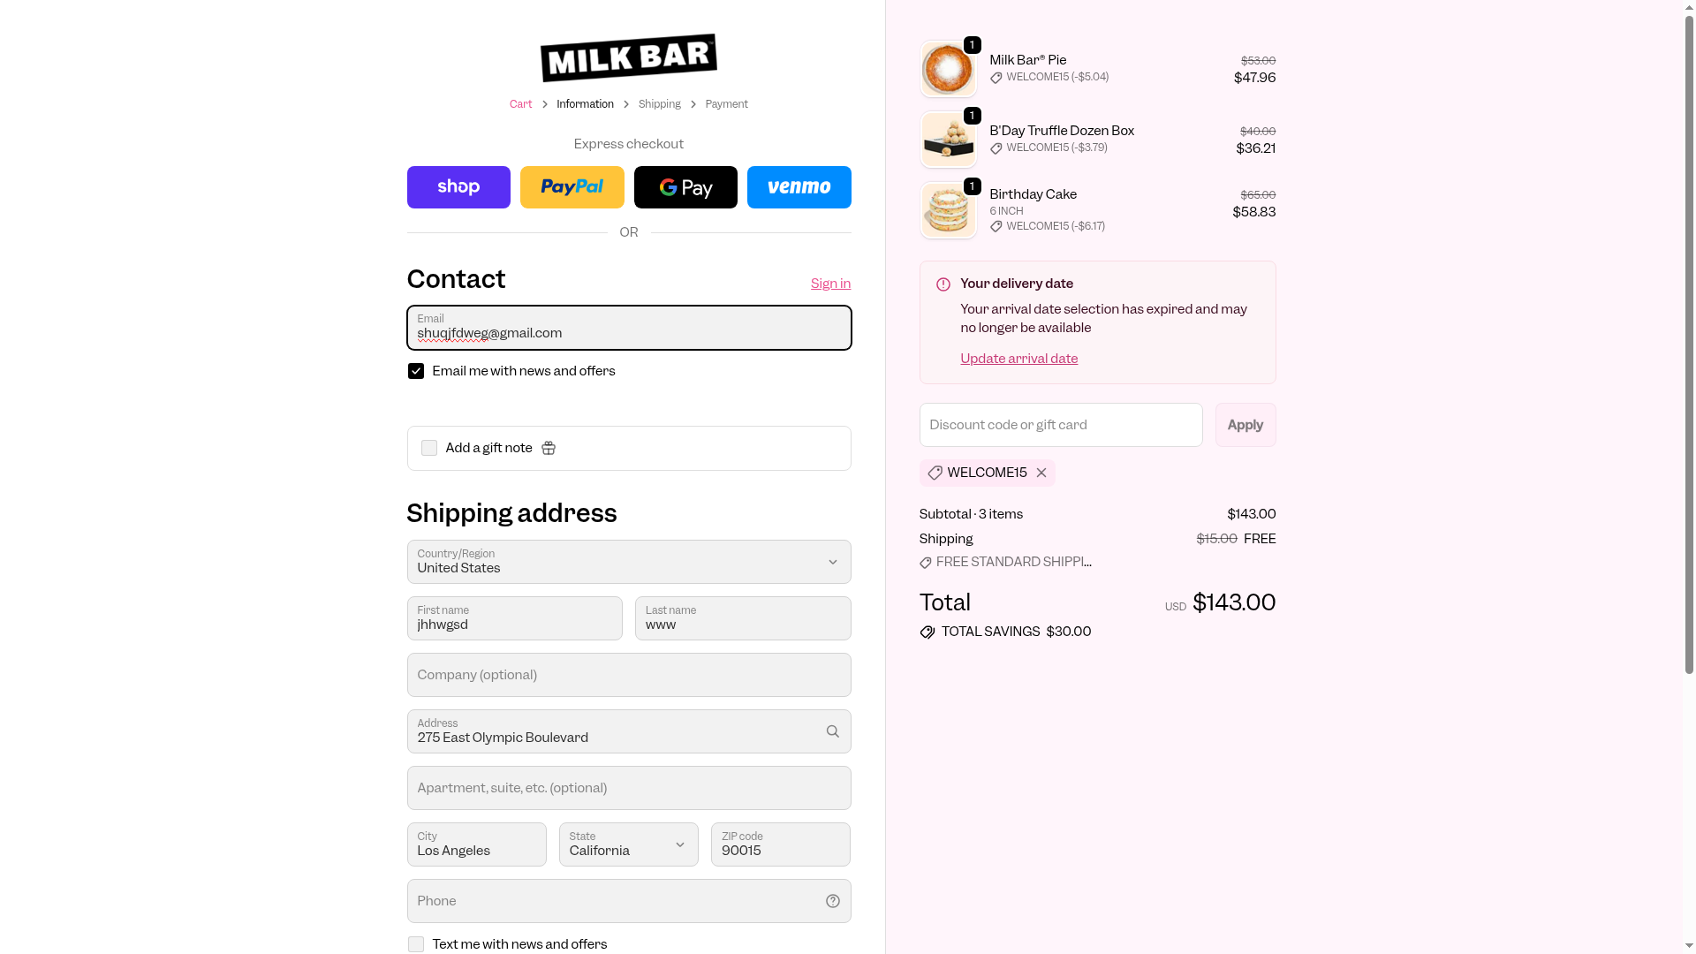The image size is (1696, 954).
Task: Click Update arrival date link
Action: click(x=1018, y=359)
